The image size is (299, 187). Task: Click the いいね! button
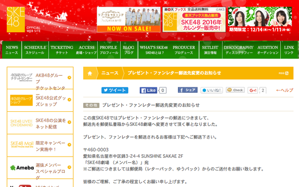pos(212,90)
